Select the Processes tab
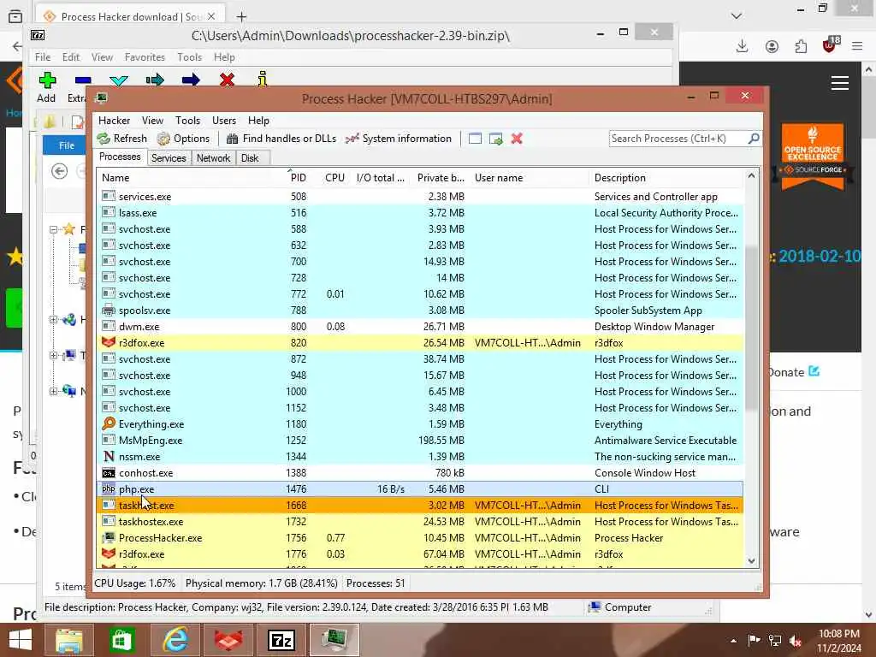Screen dimensions: 876x657 coord(120,157)
